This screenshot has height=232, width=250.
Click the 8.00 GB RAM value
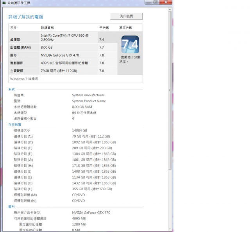pos(82,107)
